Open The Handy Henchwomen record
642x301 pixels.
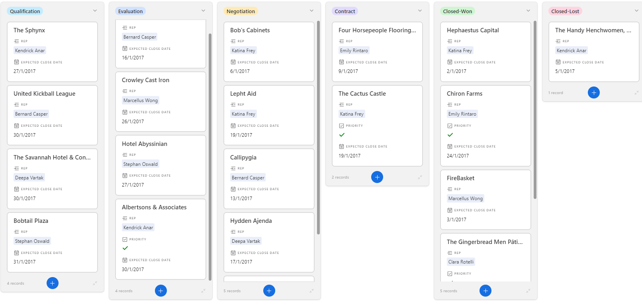click(x=594, y=52)
